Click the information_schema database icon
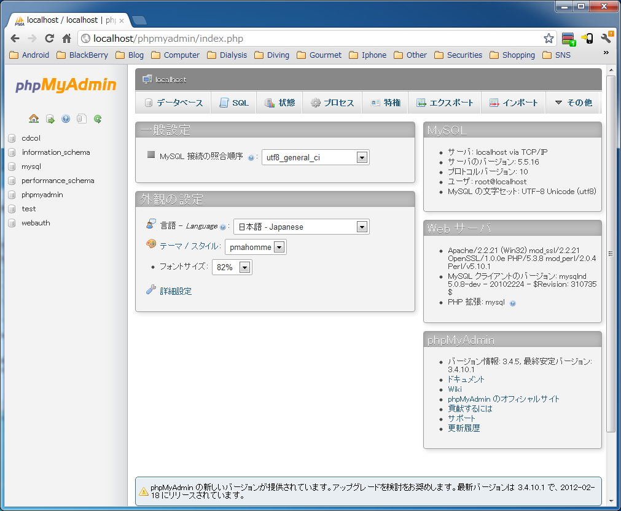Screen dimensions: 621x511 click(12, 152)
